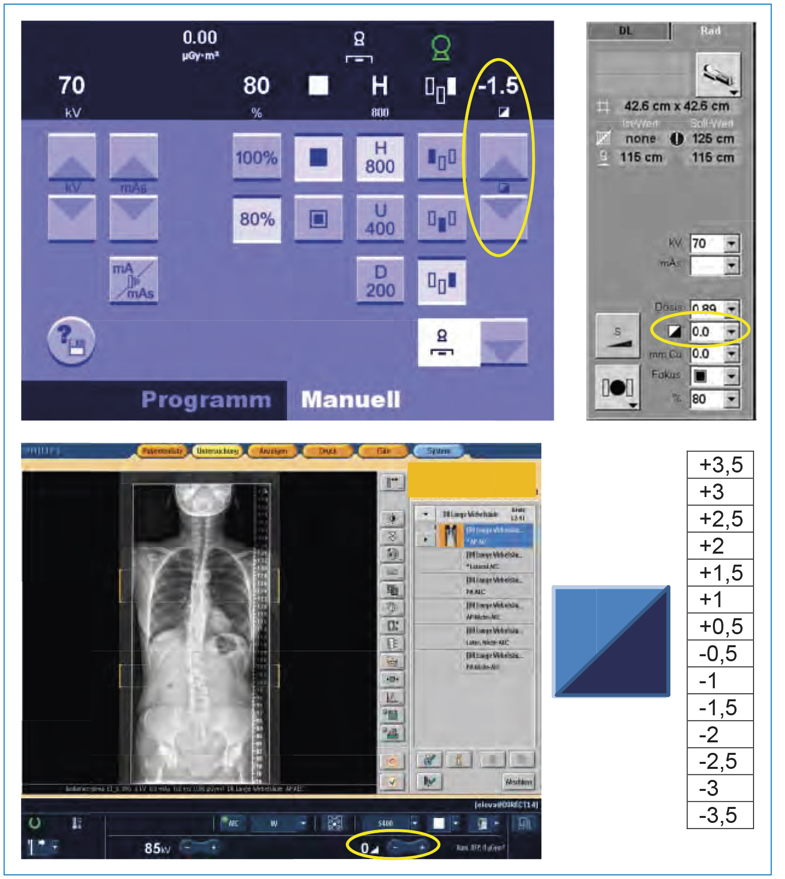Viewport: 785px width, 879px height.
Task: Click the detector selection icon in Rad panel
Action: click(x=718, y=75)
